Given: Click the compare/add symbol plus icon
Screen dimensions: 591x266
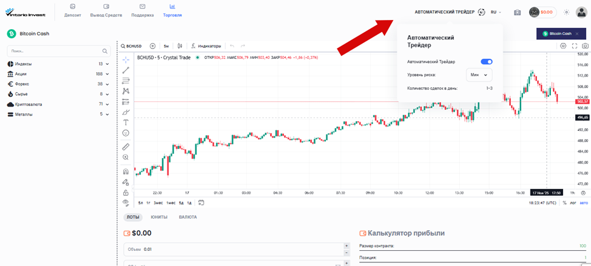Looking at the screenshot, I should click(x=153, y=46).
